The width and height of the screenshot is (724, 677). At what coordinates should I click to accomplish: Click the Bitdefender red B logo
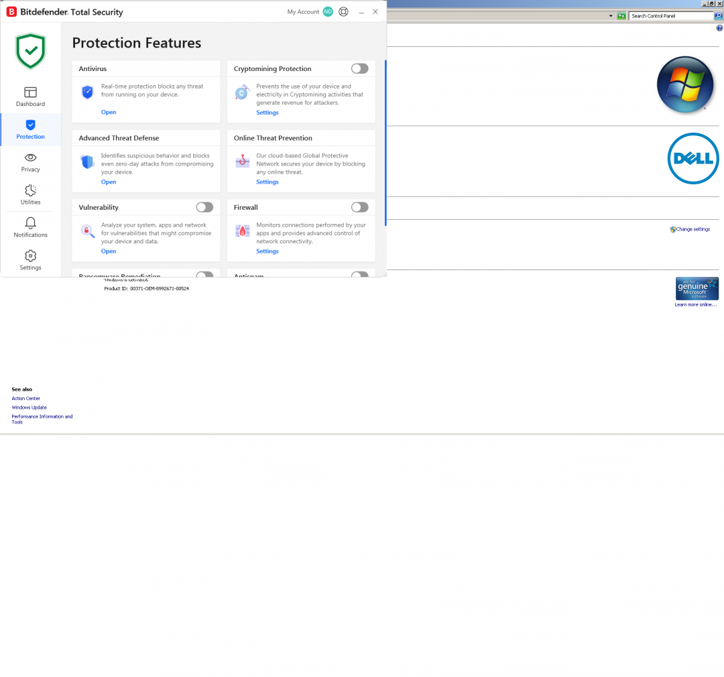(11, 12)
